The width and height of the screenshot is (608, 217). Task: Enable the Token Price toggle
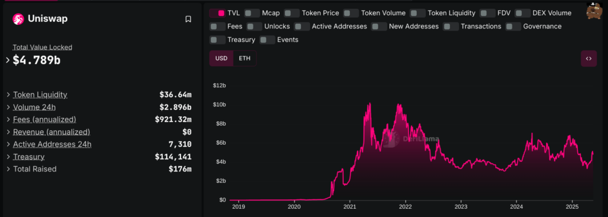292,13
